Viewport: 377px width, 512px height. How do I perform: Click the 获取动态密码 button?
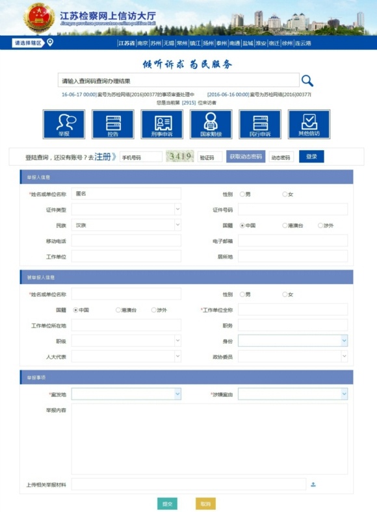246,157
